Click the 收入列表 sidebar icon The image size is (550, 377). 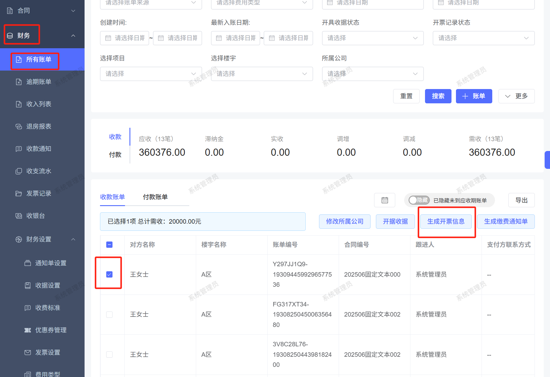click(x=18, y=104)
